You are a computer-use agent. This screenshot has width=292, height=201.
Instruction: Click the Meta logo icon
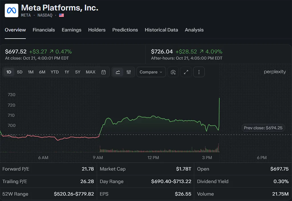pos(11,11)
